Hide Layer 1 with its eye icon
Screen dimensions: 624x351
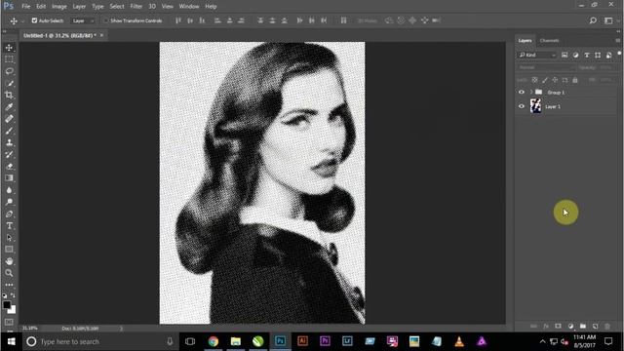522,106
